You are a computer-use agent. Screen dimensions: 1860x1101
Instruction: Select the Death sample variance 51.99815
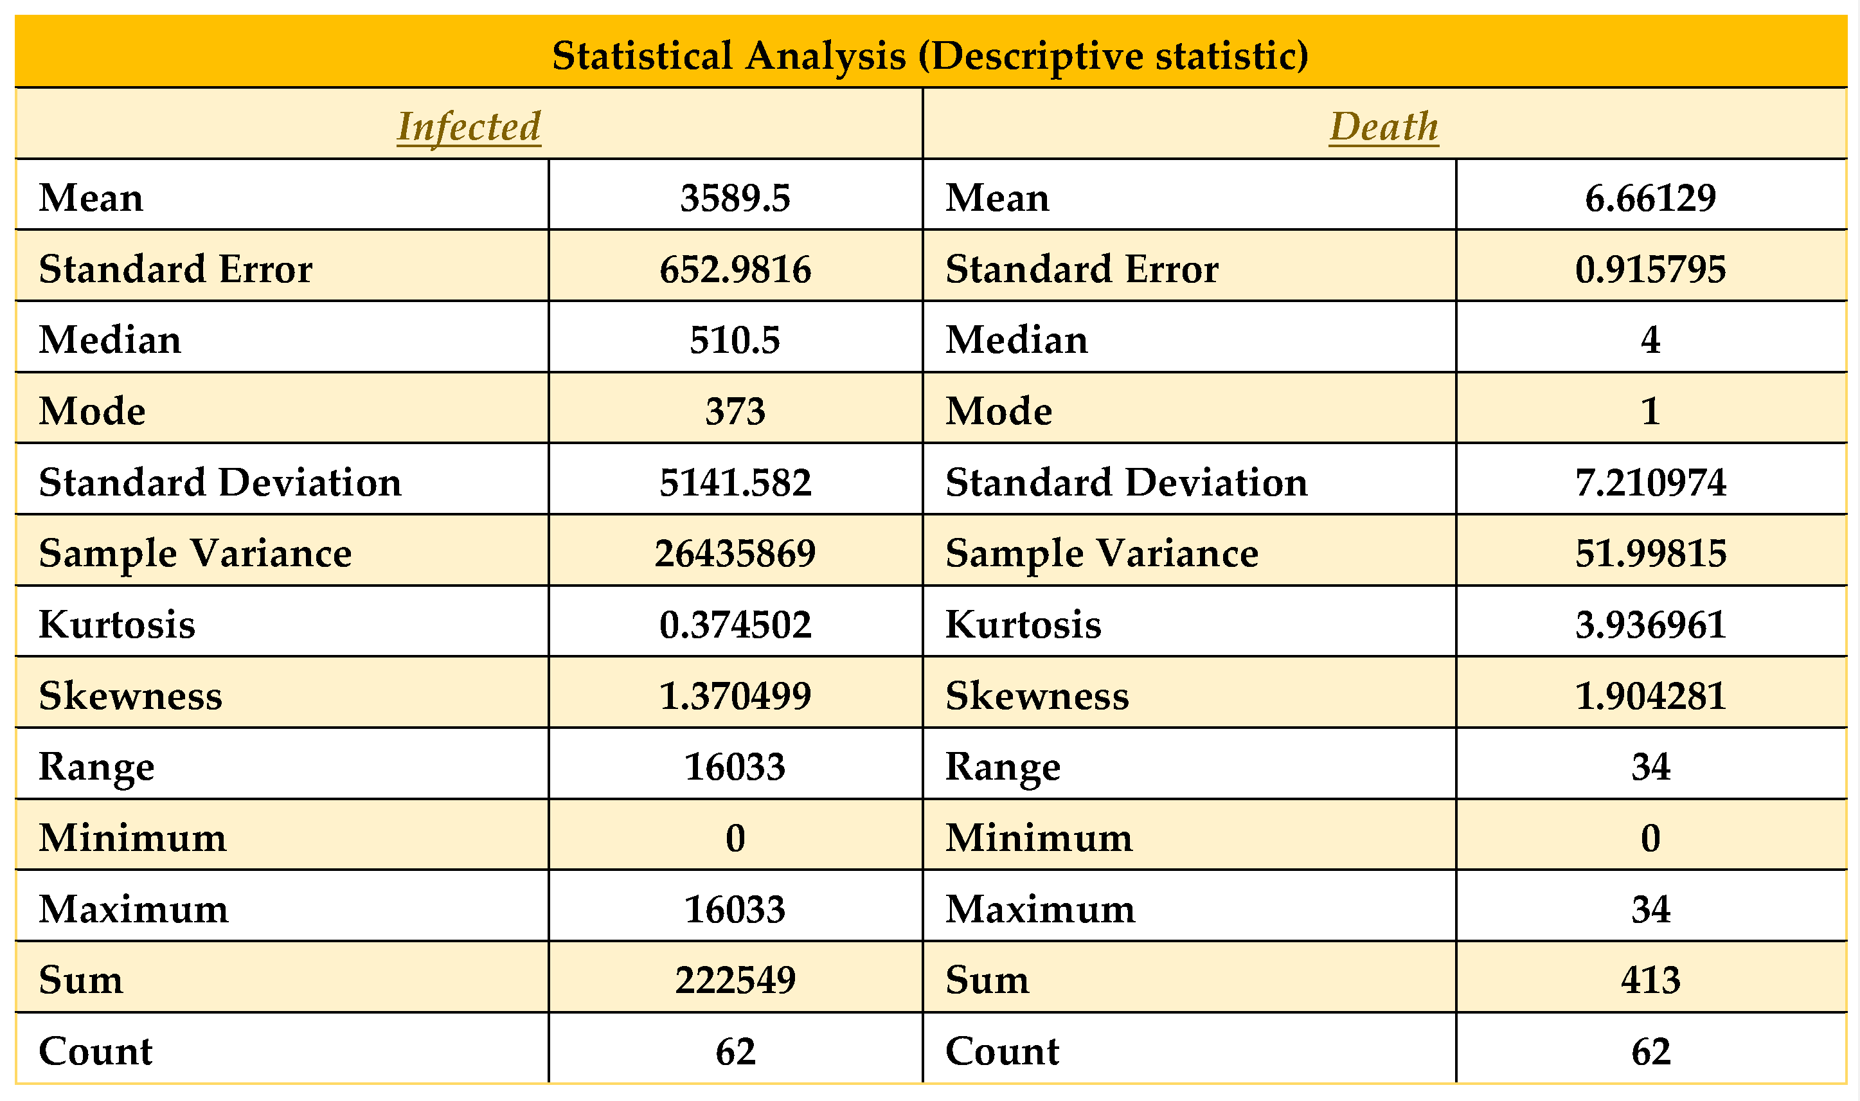(1650, 553)
